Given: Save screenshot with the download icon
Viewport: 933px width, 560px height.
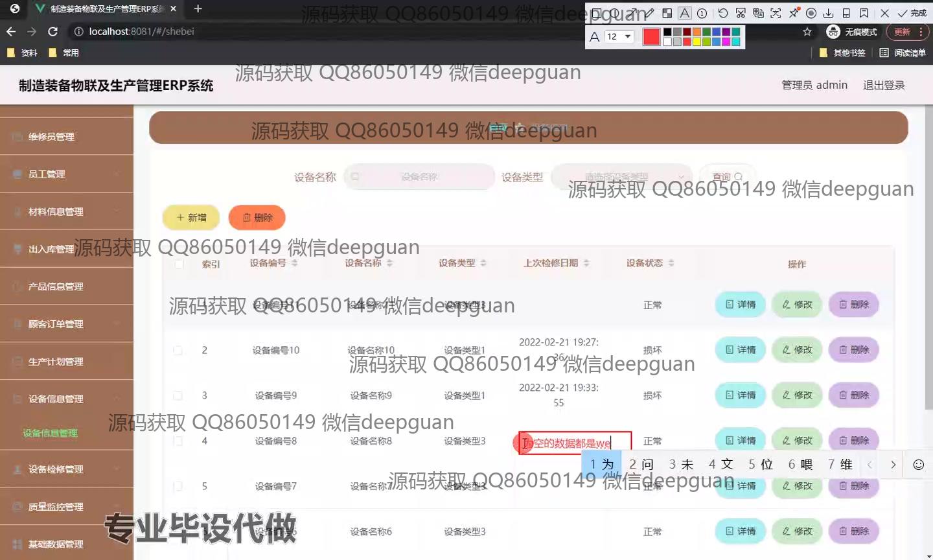Looking at the screenshot, I should pyautogui.click(x=828, y=13).
